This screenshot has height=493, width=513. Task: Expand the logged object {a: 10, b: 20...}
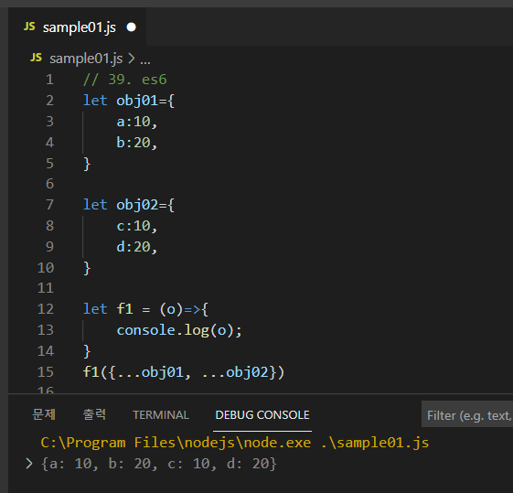[29, 464]
